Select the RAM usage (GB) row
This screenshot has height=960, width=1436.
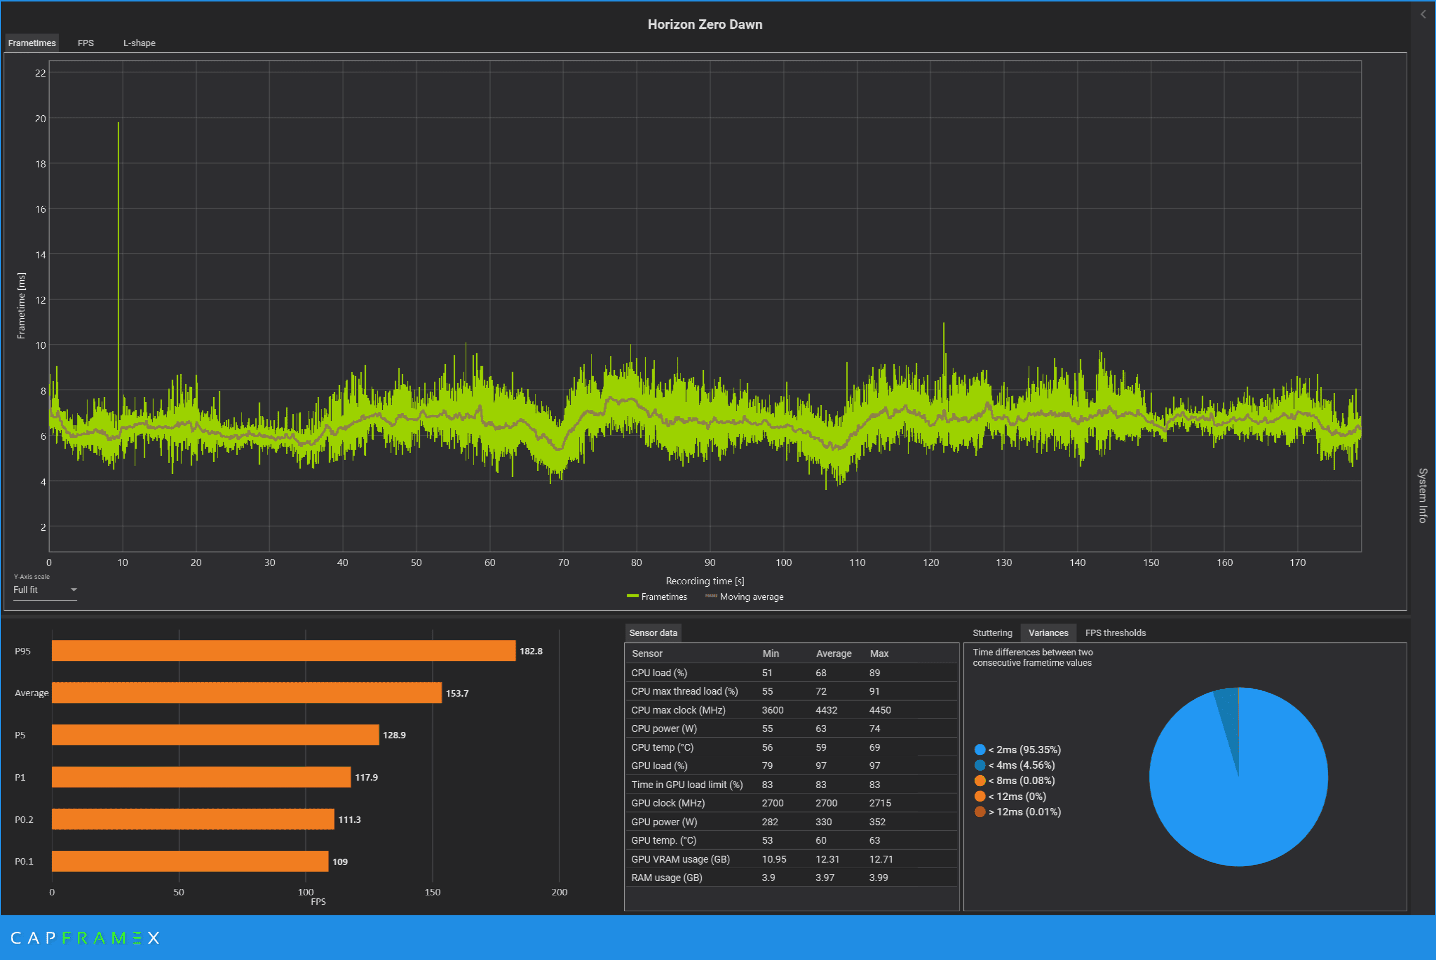[791, 878]
